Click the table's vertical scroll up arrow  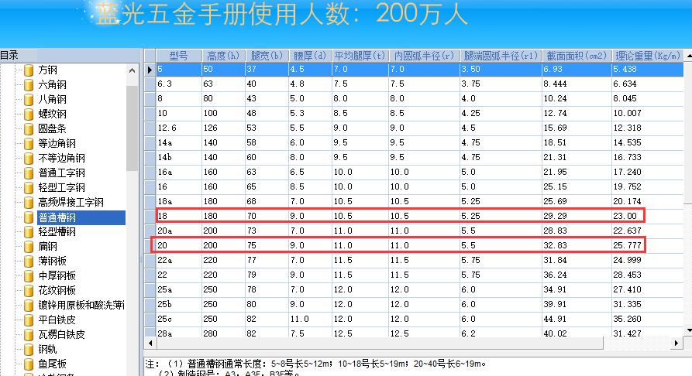pos(688,56)
